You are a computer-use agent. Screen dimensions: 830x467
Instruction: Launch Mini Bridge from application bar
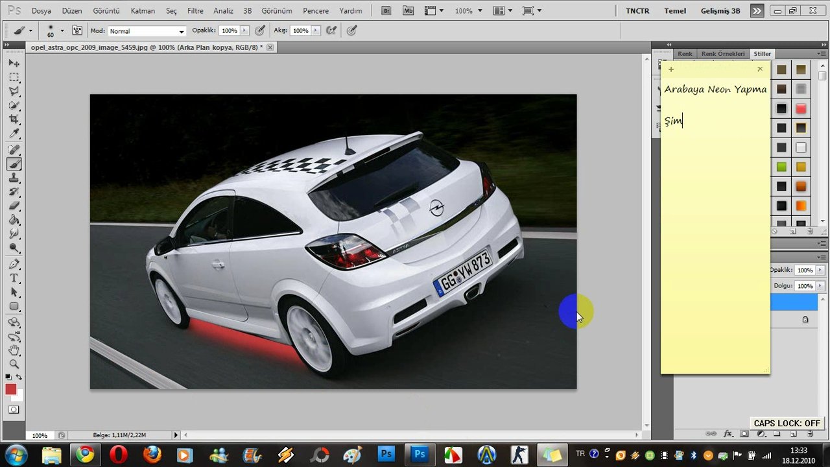(x=407, y=11)
